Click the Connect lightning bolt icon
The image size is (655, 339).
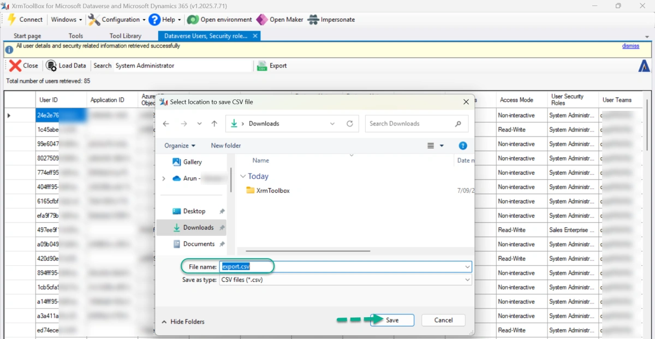coord(11,20)
